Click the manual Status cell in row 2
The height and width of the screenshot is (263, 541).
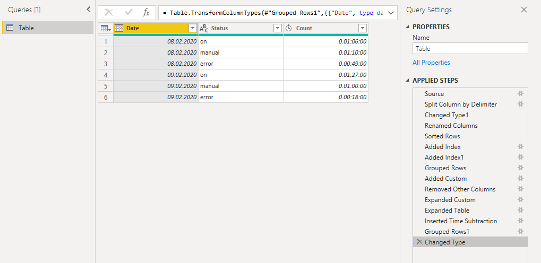click(x=241, y=52)
